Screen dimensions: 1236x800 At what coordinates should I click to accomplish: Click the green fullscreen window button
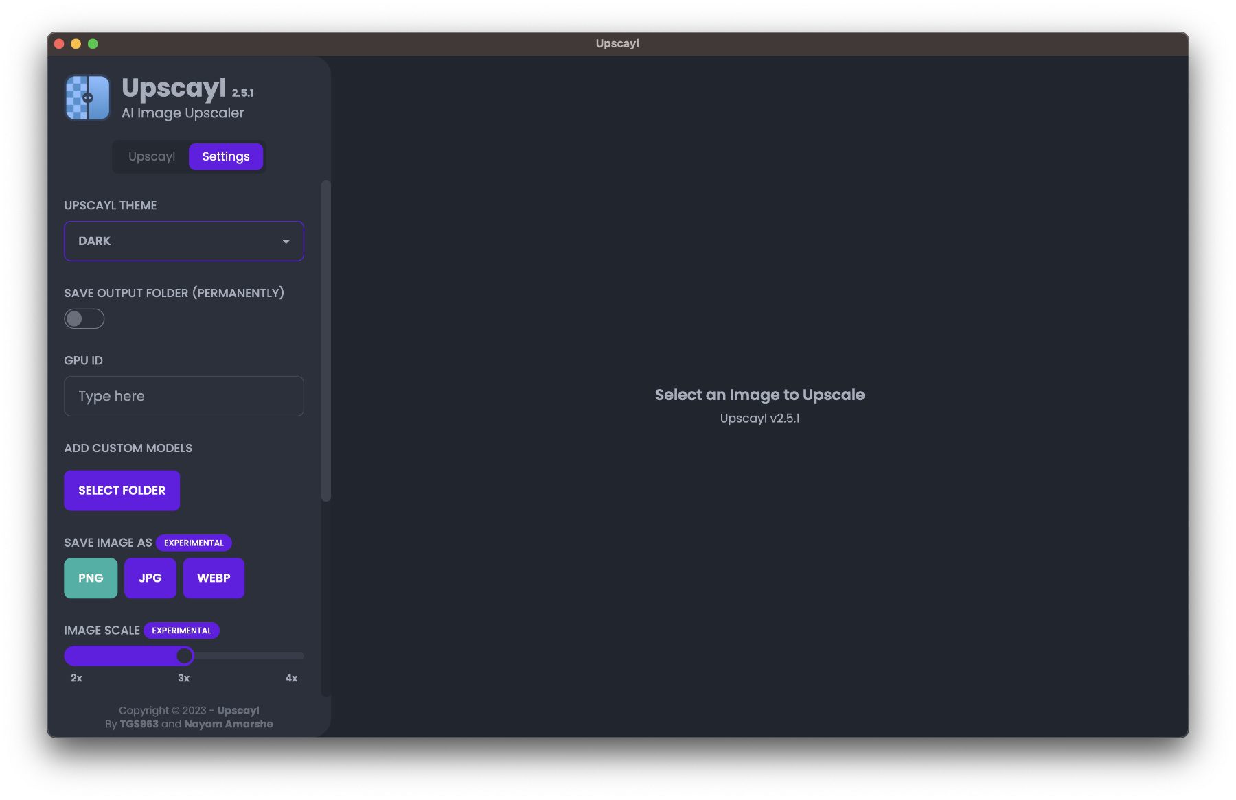click(93, 44)
